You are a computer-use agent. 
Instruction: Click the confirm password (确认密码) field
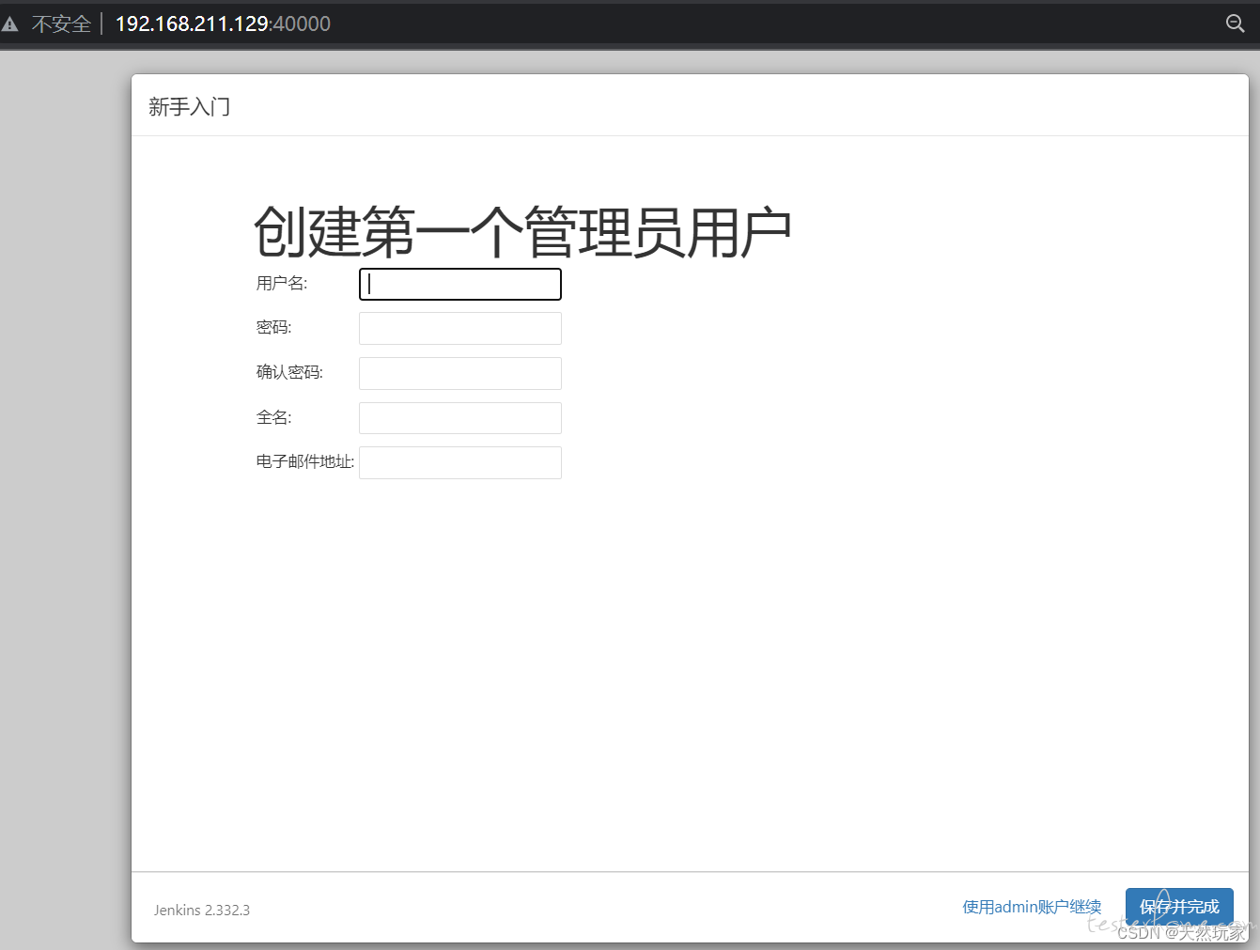(x=460, y=373)
